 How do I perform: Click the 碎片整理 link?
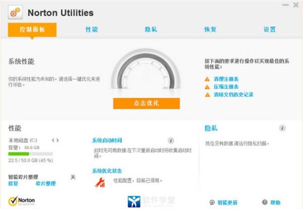(x=45, y=183)
